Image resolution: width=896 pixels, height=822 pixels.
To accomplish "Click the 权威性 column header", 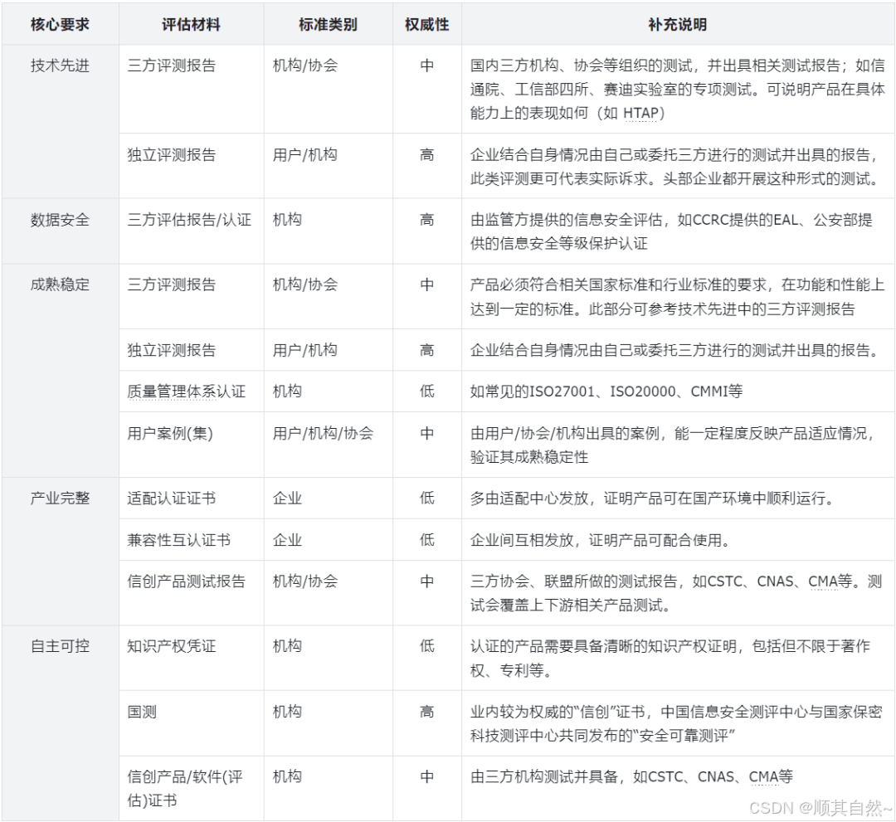I will (427, 25).
